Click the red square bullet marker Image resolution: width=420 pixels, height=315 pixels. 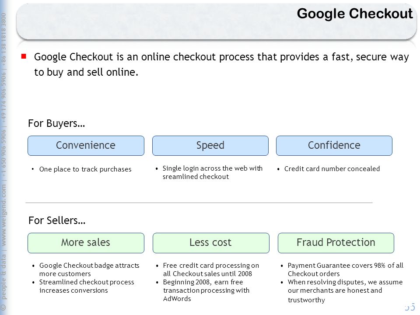(24, 56)
